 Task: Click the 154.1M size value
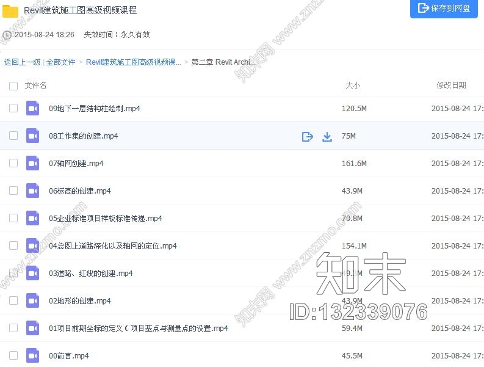pos(354,246)
